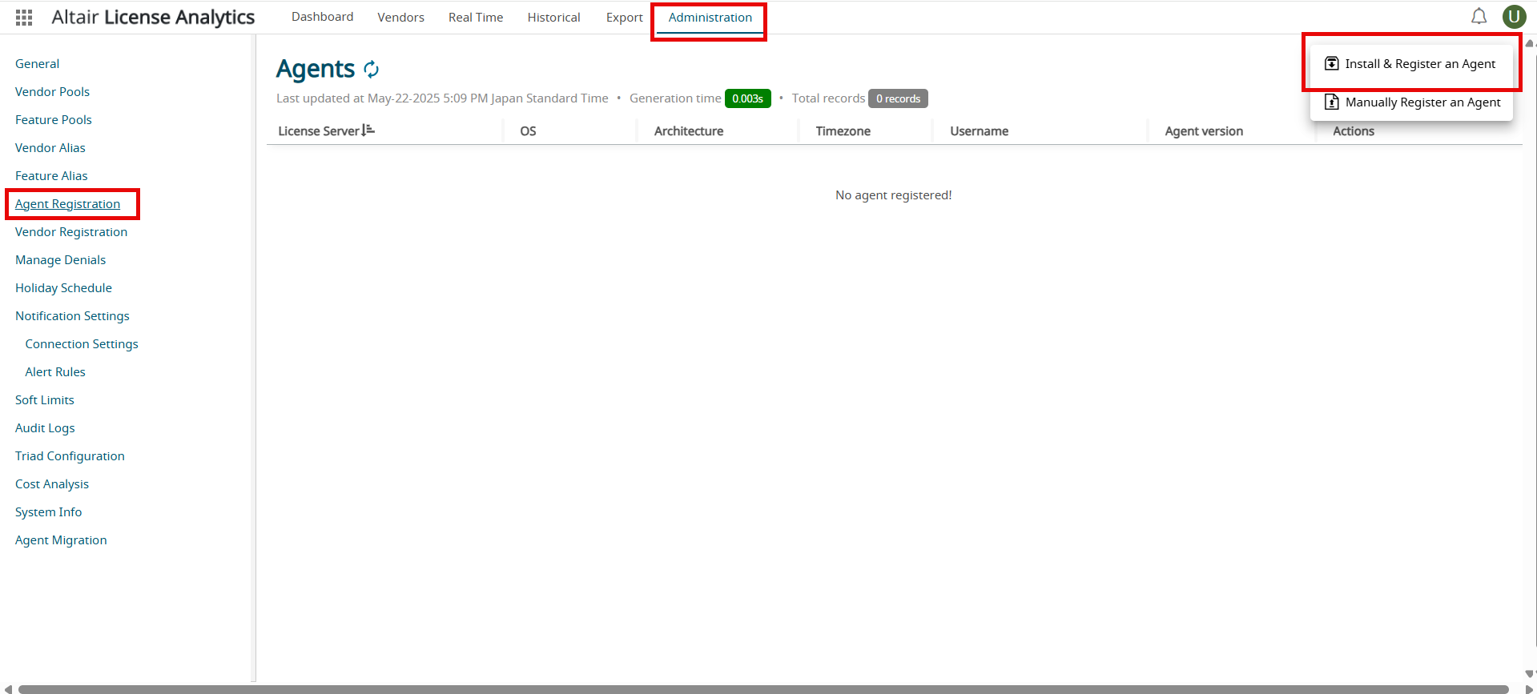Open System Info page

[x=48, y=511]
